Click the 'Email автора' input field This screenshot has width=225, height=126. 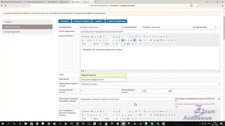(x=103, y=79)
